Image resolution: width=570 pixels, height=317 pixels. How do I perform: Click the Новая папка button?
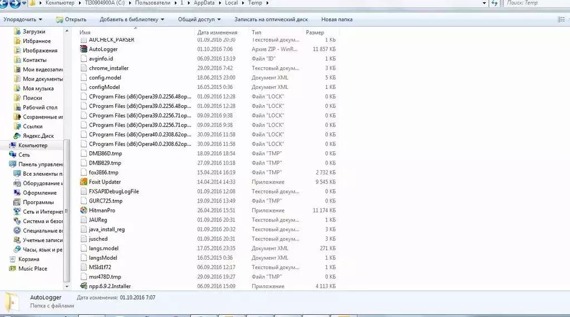337,19
